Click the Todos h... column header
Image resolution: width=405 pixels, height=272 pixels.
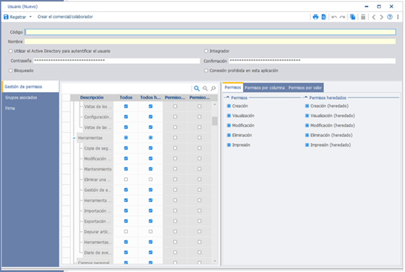[x=150, y=97]
